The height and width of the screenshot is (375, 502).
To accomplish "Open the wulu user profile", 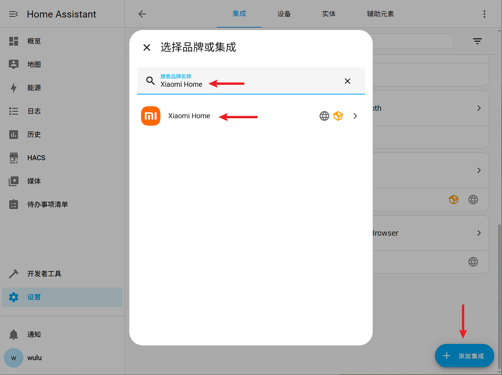I will pos(62,357).
